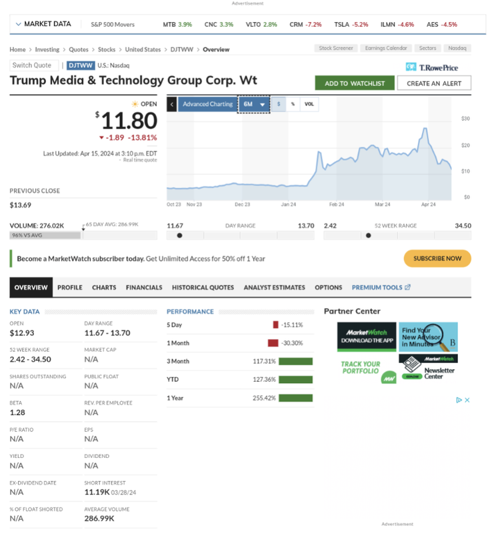Click Previous Close value $13.69
The width and height of the screenshot is (490, 534).
coord(21,205)
